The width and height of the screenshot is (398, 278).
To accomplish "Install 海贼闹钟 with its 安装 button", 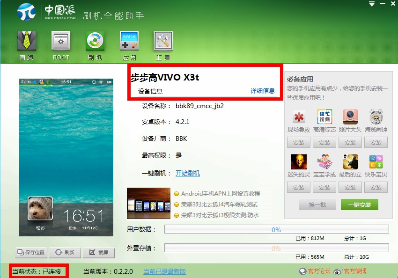I will (376, 143).
